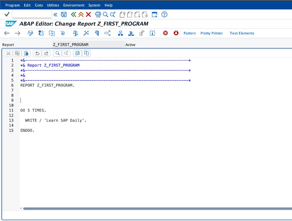Click the Other Object icon
The image size is (292, 221).
coord(52,33)
